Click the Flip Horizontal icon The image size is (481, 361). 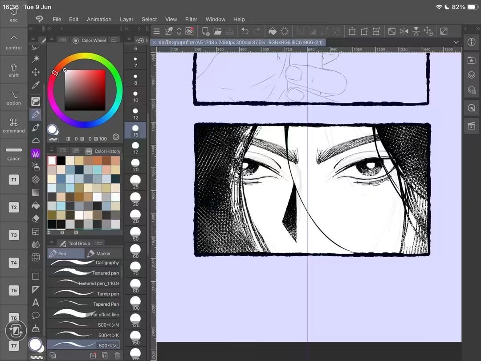(x=404, y=31)
